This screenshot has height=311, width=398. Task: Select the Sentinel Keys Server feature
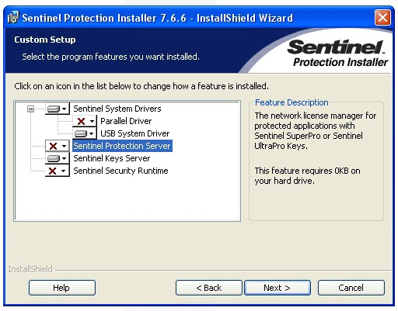[112, 158]
